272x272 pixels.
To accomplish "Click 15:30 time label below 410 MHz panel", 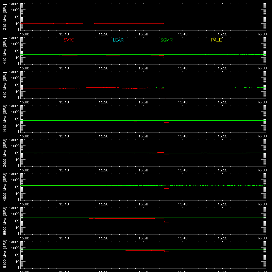I will pyautogui.click(x=143, y=68).
